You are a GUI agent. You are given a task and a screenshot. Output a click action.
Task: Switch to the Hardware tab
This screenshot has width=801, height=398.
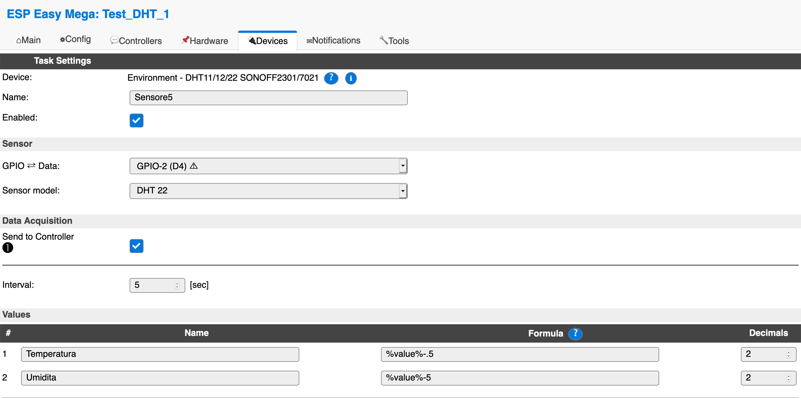(205, 41)
